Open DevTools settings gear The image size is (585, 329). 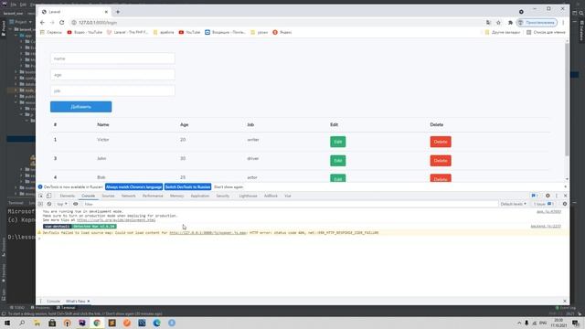tap(548, 196)
